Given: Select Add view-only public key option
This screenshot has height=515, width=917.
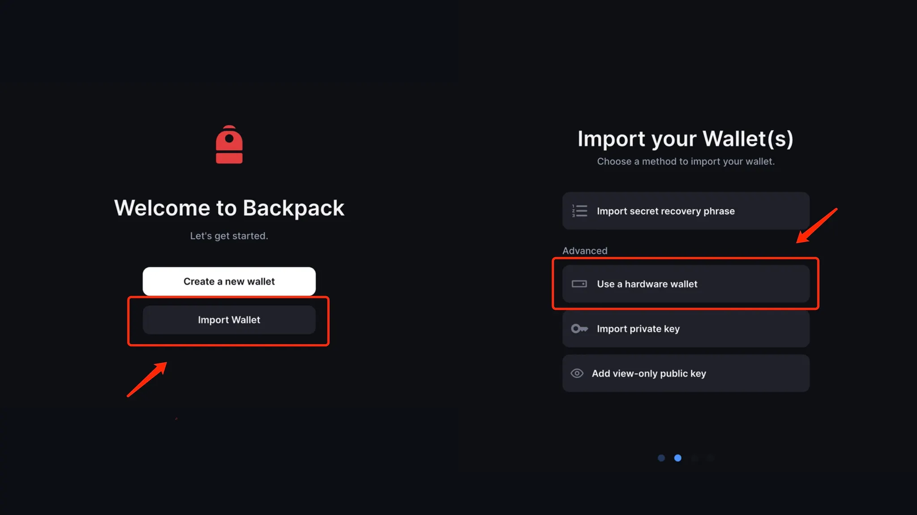Looking at the screenshot, I should pyautogui.click(x=686, y=373).
